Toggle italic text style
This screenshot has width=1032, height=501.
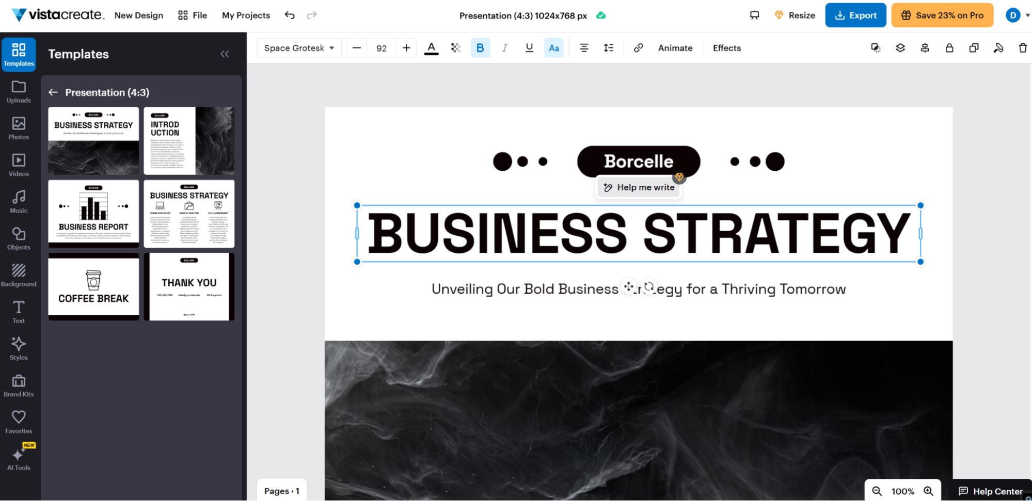coord(504,48)
